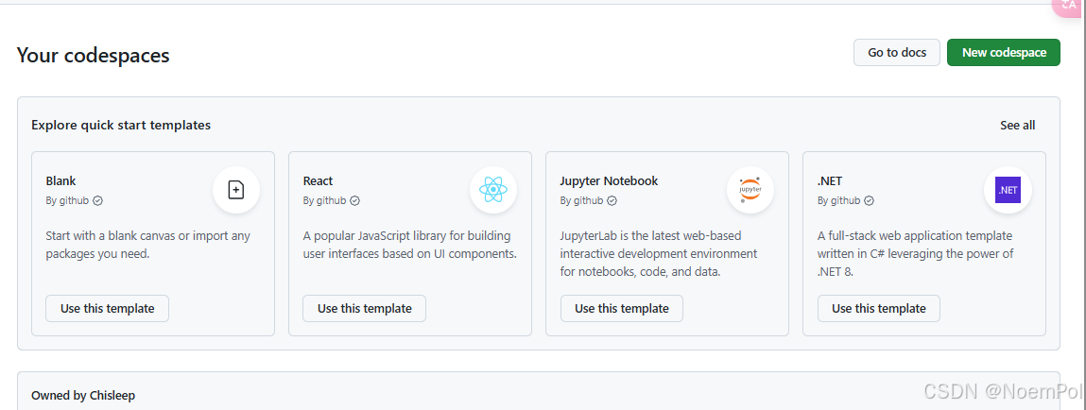Viewport: 1086px width, 410px height.
Task: Click the Owned by Chisleep heading
Action: pos(83,395)
